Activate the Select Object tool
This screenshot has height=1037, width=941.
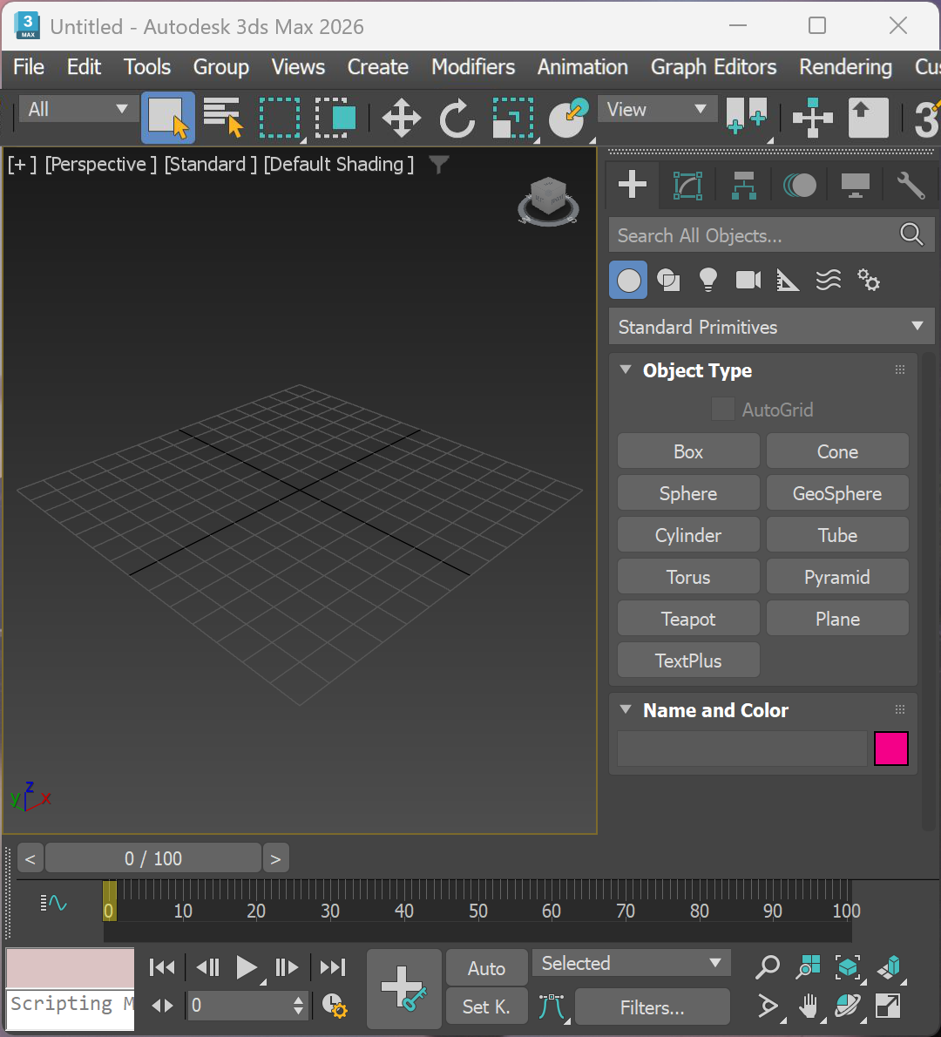[x=168, y=118]
